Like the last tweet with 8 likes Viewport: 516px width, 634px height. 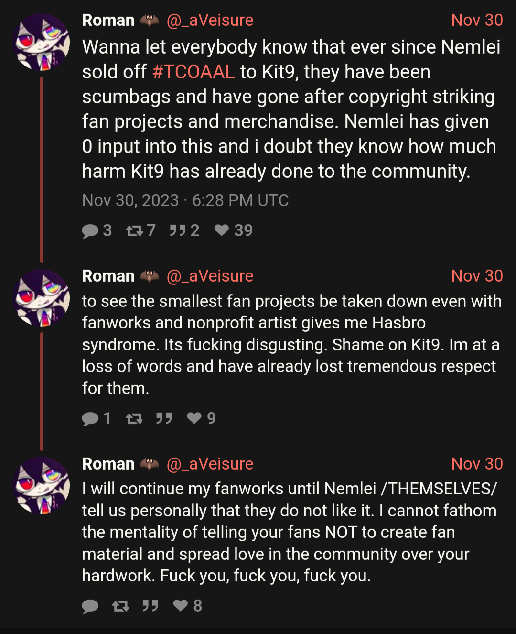coord(181,606)
